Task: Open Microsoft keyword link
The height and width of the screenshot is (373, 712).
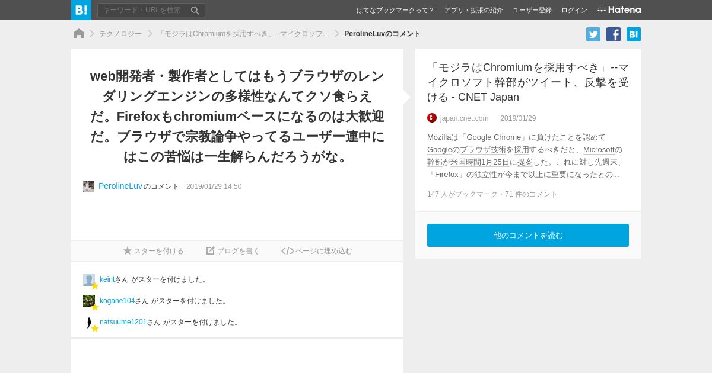Action: [599, 150]
